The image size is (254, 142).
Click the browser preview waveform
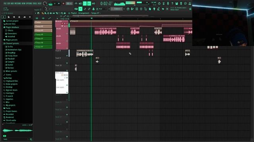[x=17, y=131]
